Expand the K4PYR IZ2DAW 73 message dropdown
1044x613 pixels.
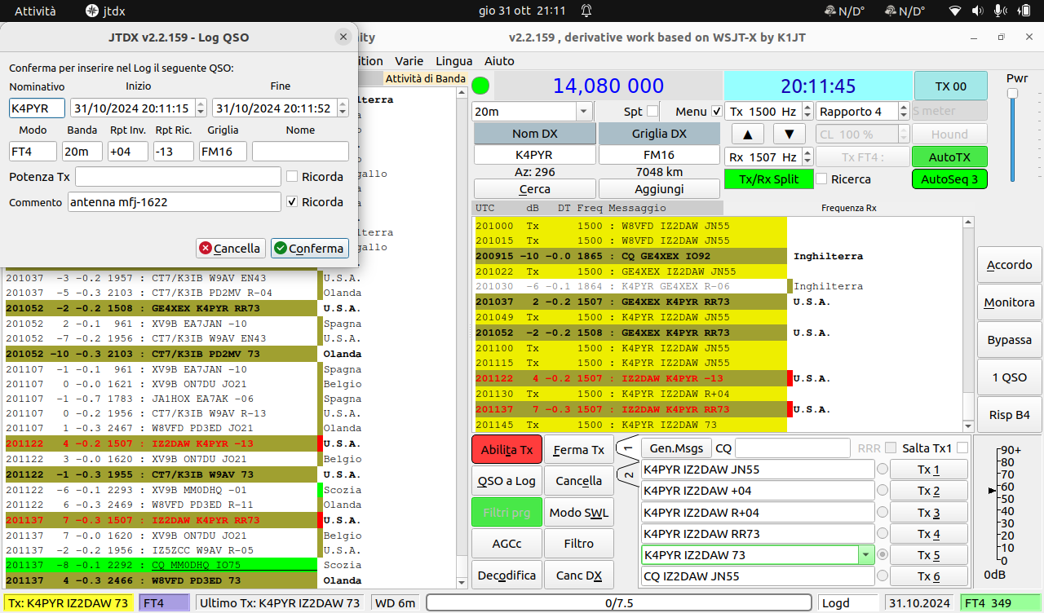865,555
